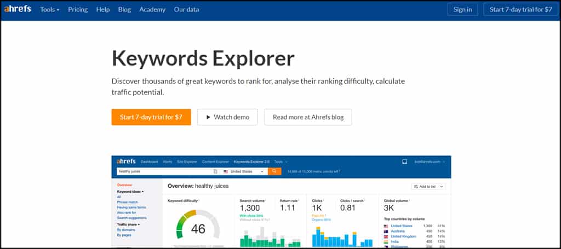The image size is (561, 249).
Task: Click the blue Clicks bar chart
Action: coord(342,238)
